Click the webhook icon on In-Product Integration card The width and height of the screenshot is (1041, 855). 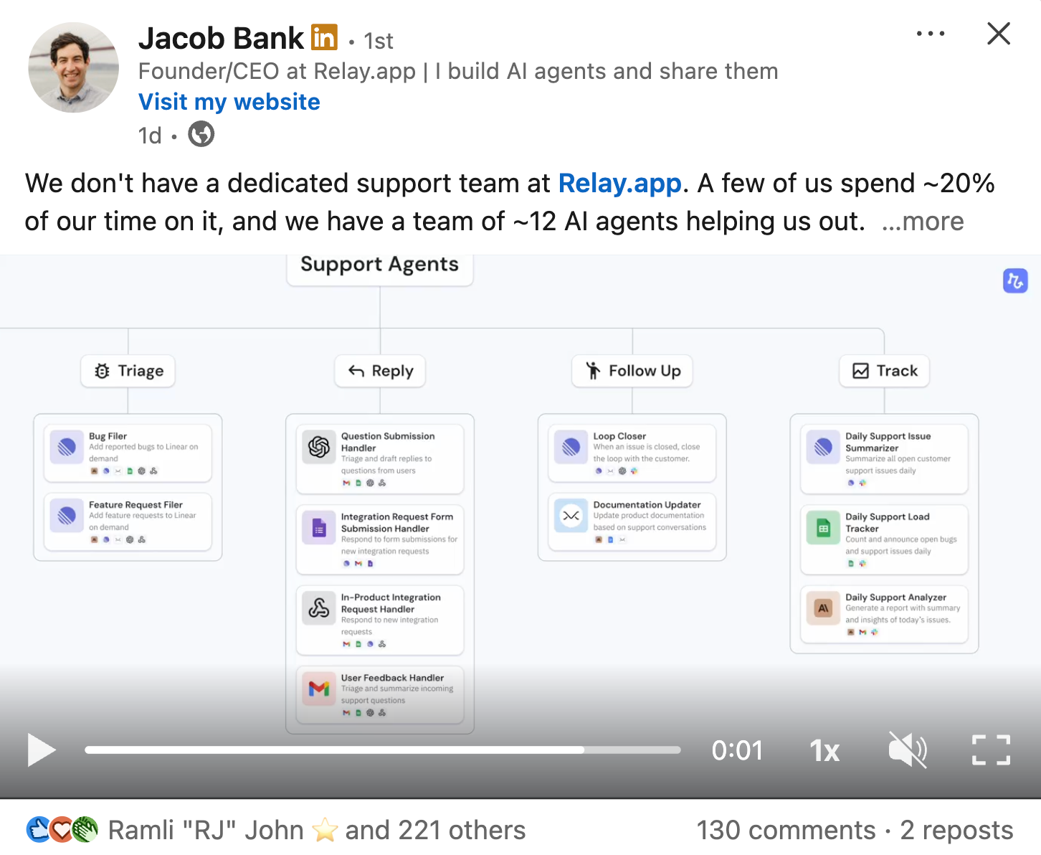click(x=319, y=608)
